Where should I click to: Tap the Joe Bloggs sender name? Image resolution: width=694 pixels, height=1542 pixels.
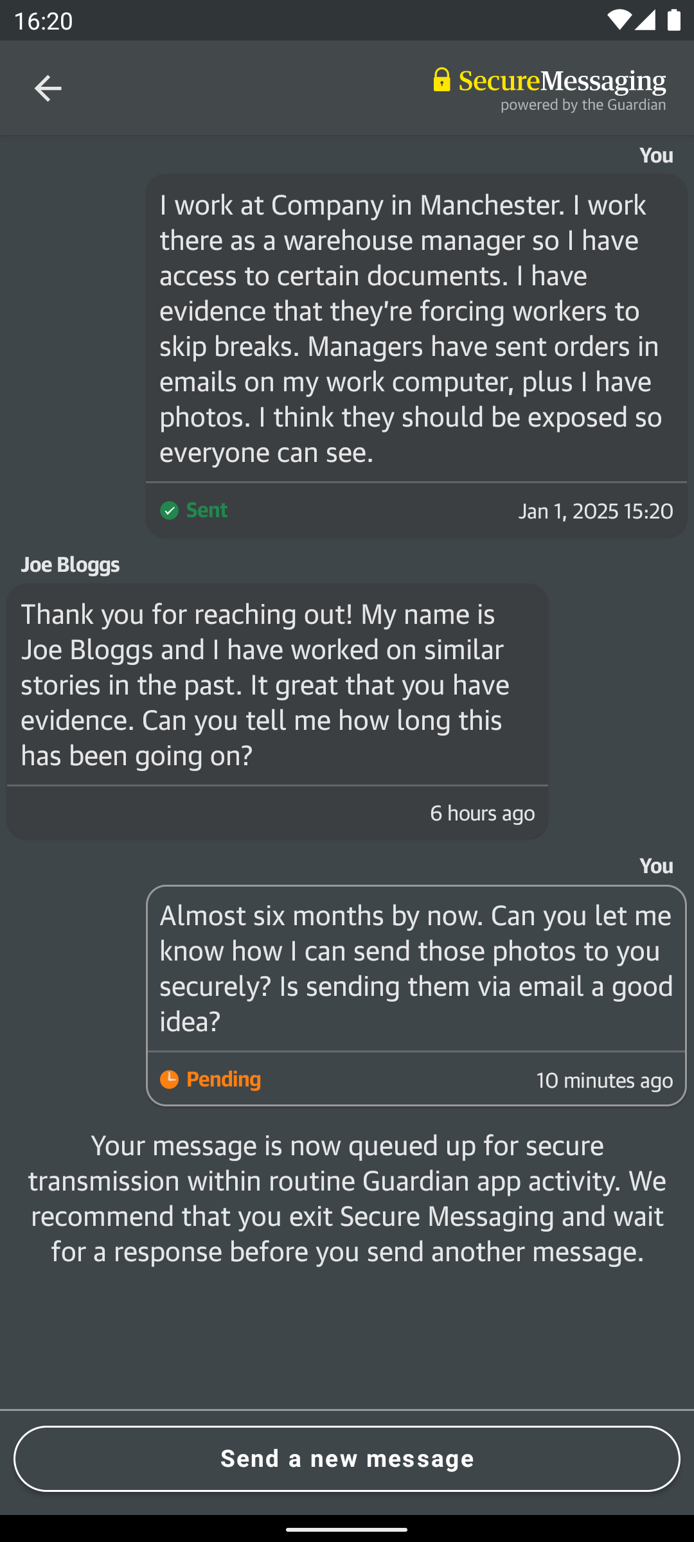[71, 565]
